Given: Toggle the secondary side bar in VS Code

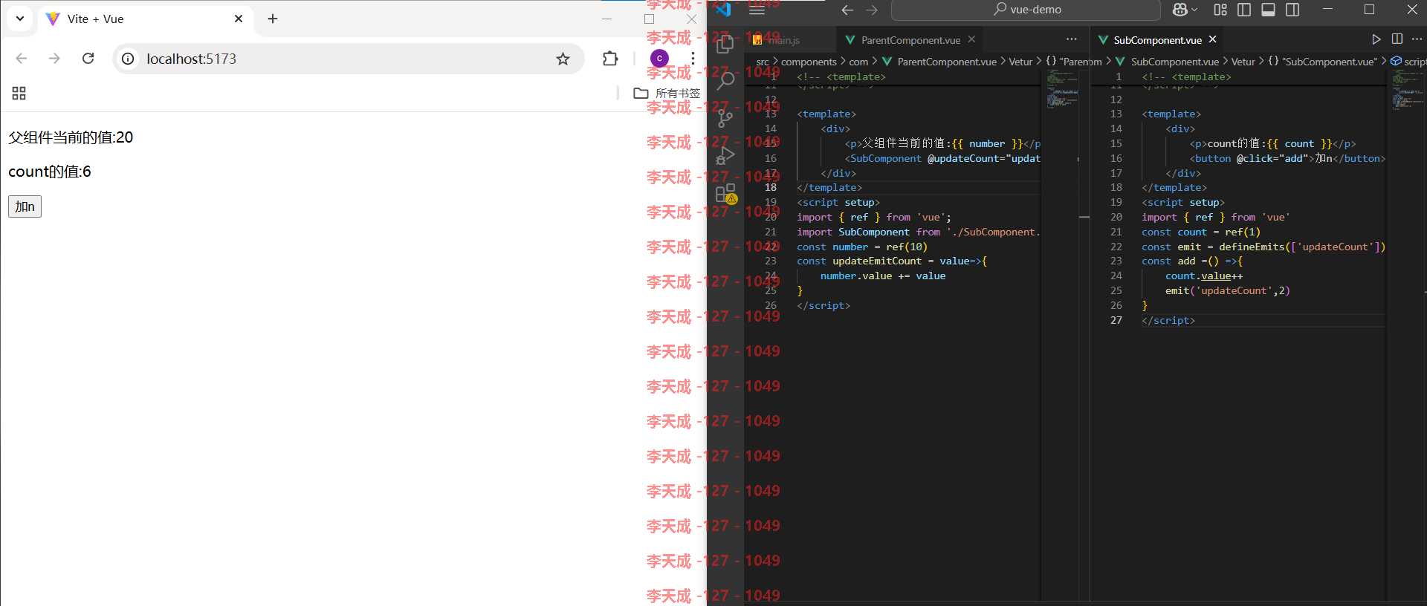Looking at the screenshot, I should tap(1292, 10).
